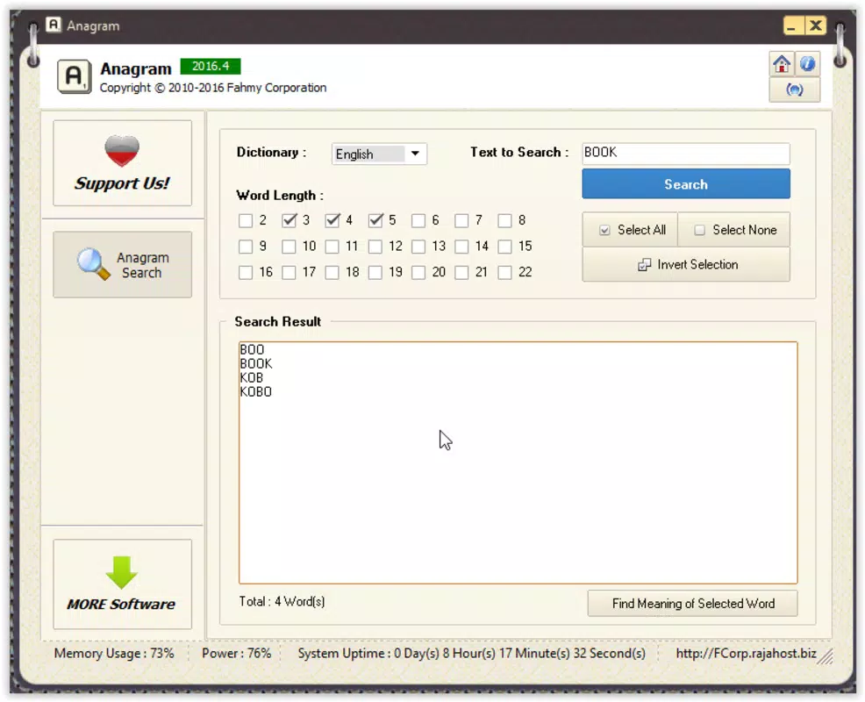Screen dimensions: 865x702
Task: Select word length 17 checkbox
Action: (290, 273)
